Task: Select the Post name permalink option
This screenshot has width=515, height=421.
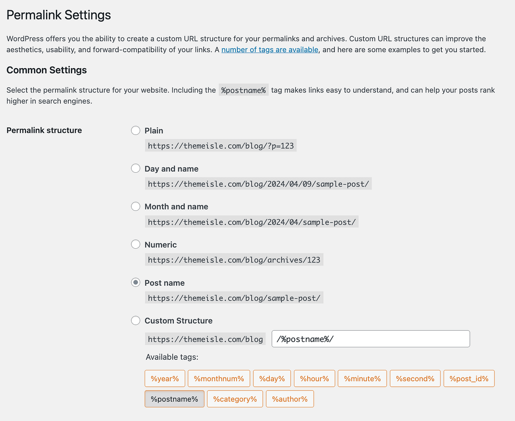Action: point(135,282)
